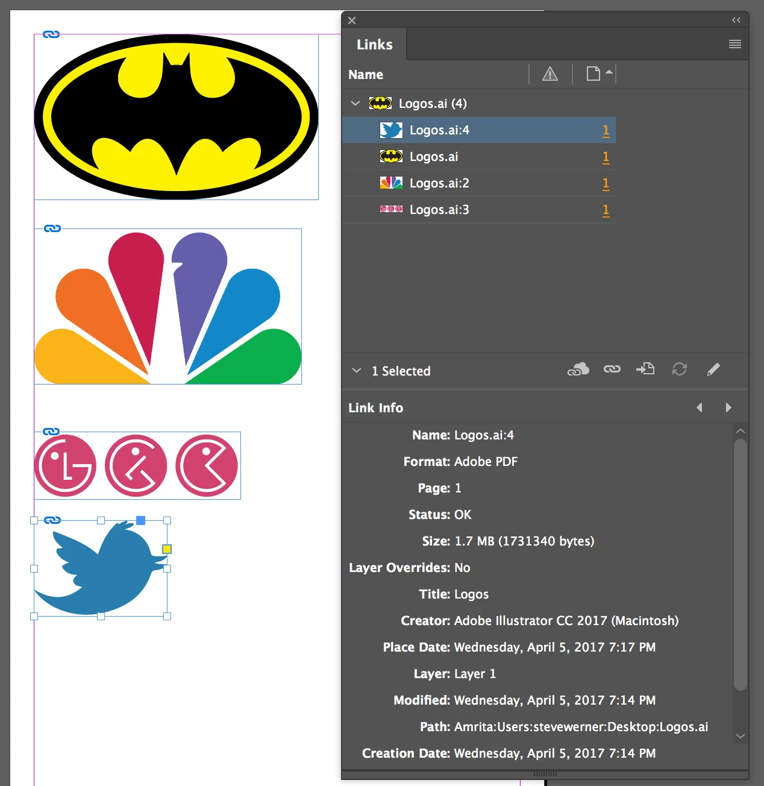This screenshot has width=764, height=786.
Task: Click the LG thumbnail in Logos.ai:3 row
Action: pos(391,209)
